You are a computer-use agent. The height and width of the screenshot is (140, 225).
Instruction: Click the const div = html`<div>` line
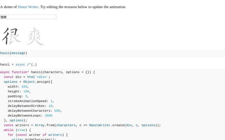tap(27, 77)
